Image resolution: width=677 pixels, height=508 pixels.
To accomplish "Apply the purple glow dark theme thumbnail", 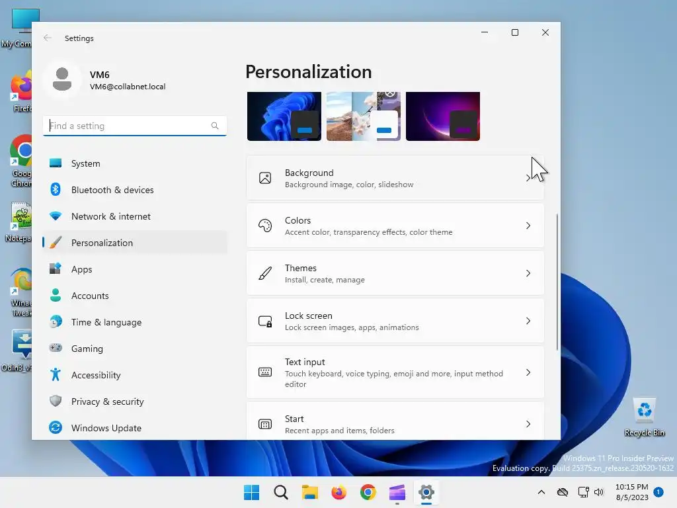I will 443,116.
